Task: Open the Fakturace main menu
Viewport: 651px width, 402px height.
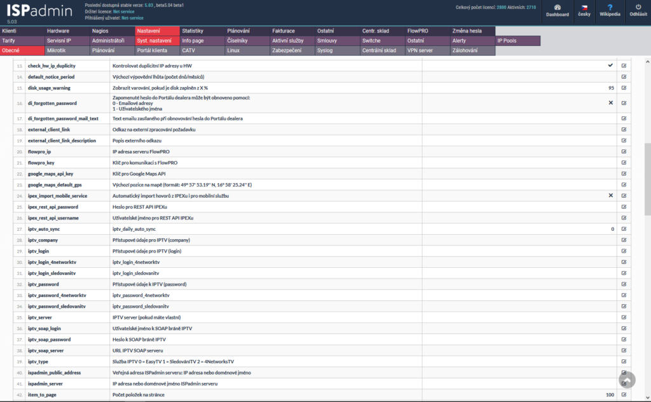Action: pyautogui.click(x=283, y=31)
